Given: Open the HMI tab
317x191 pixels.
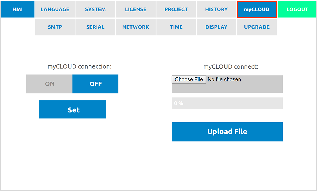Looking at the screenshot, I should 17,9.
